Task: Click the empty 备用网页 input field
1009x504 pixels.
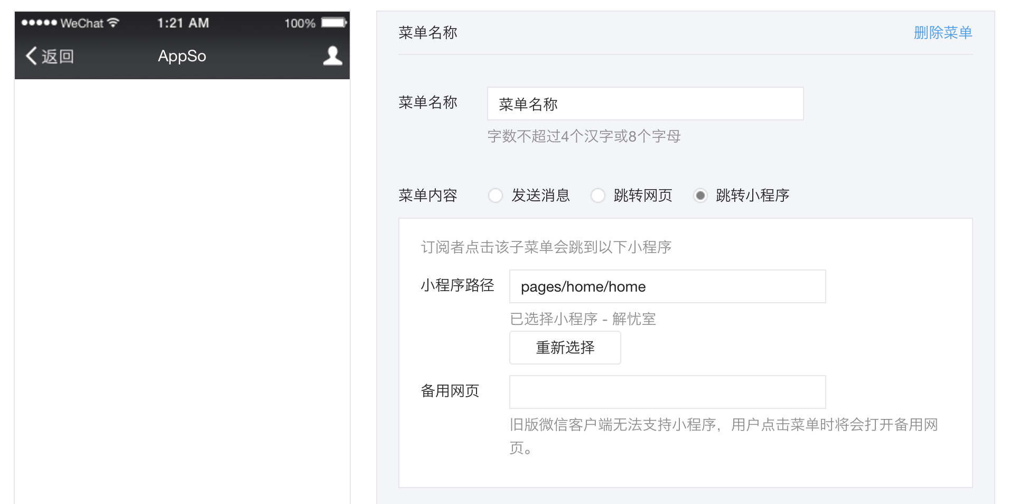Action: [667, 391]
